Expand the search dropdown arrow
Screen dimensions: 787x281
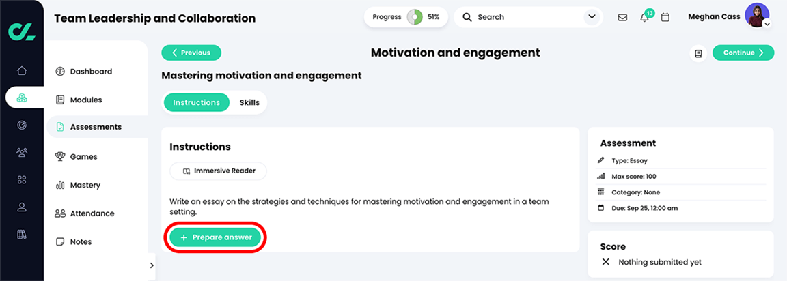tap(591, 17)
